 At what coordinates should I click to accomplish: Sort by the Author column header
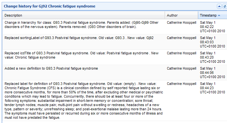click(x=181, y=15)
